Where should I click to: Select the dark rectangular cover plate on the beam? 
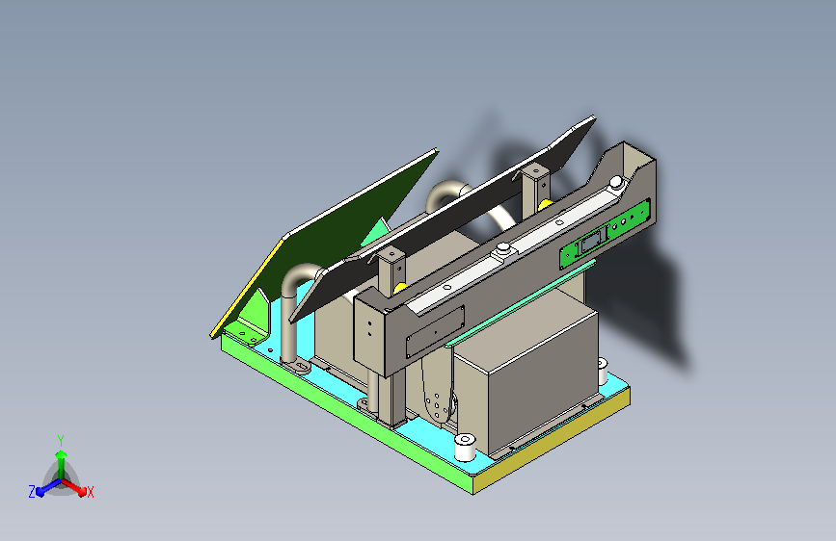coord(435,332)
